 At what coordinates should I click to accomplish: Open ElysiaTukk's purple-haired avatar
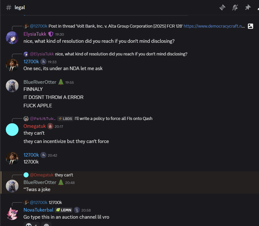12,38
